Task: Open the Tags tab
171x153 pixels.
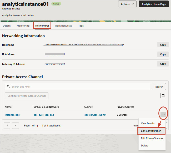Action: coord(81,26)
